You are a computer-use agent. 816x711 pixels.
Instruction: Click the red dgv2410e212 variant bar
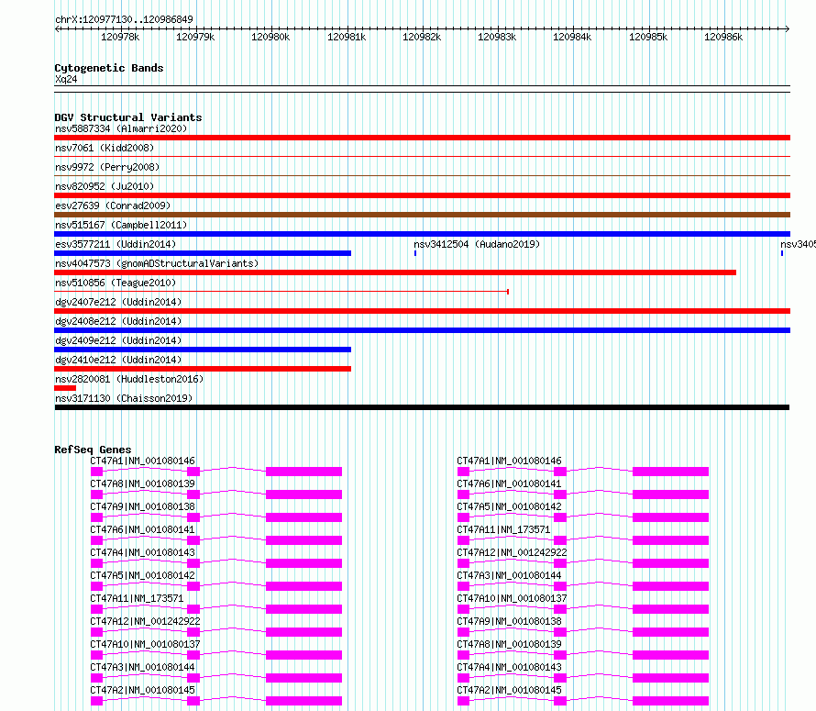point(203,369)
